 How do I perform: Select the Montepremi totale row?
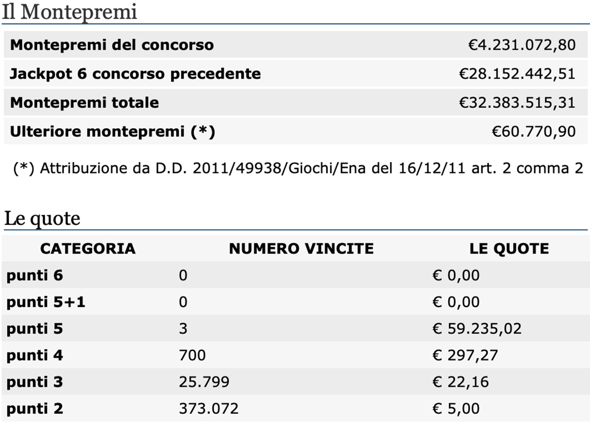[x=295, y=103]
